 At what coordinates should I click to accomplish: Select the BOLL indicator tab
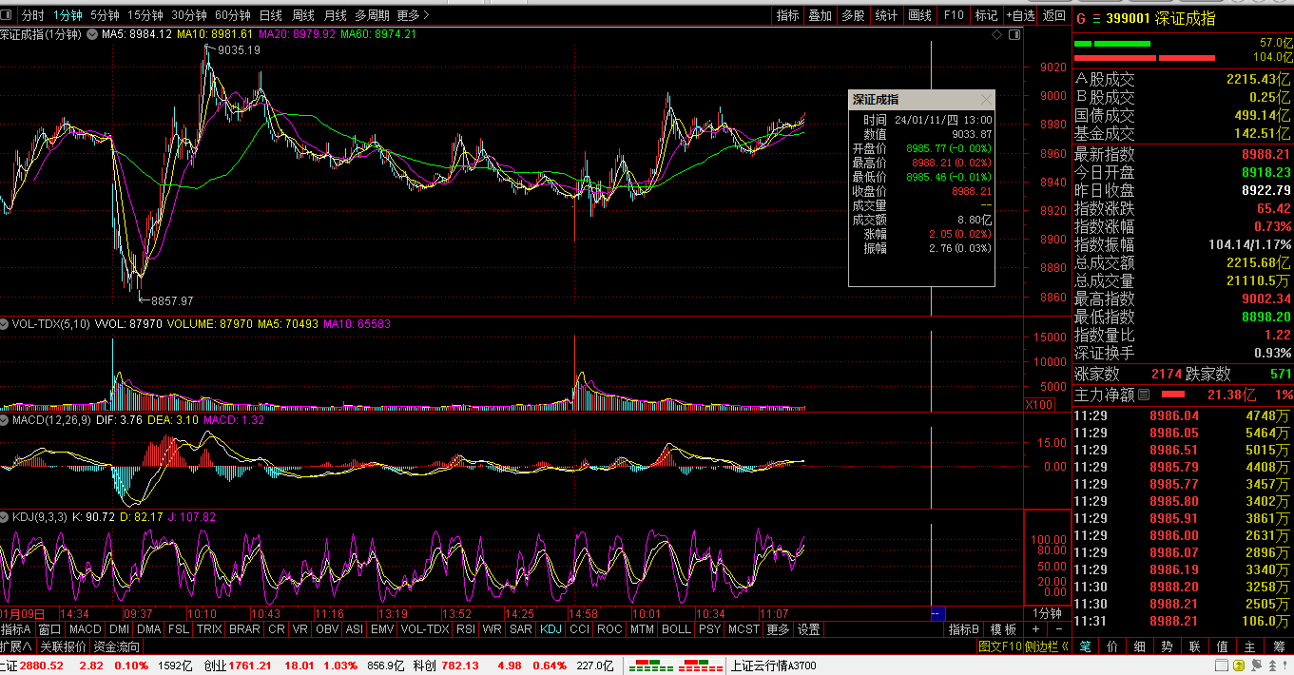pyautogui.click(x=676, y=629)
